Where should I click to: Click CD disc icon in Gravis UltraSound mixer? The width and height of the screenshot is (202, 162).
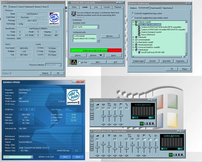(115, 105)
